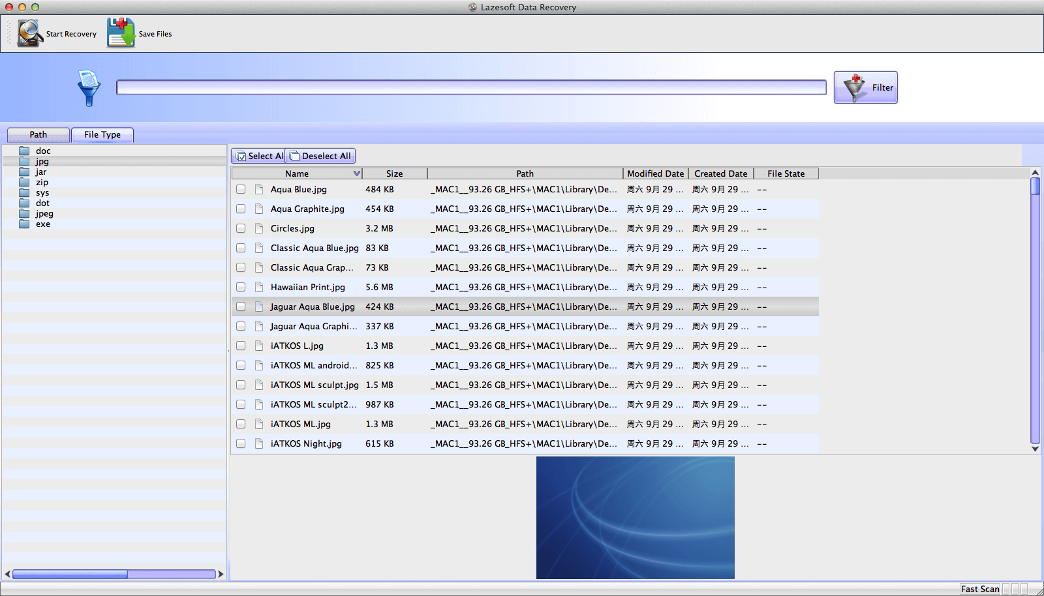The image size is (1044, 596).
Task: Switch to the File Type tab
Action: (102, 134)
